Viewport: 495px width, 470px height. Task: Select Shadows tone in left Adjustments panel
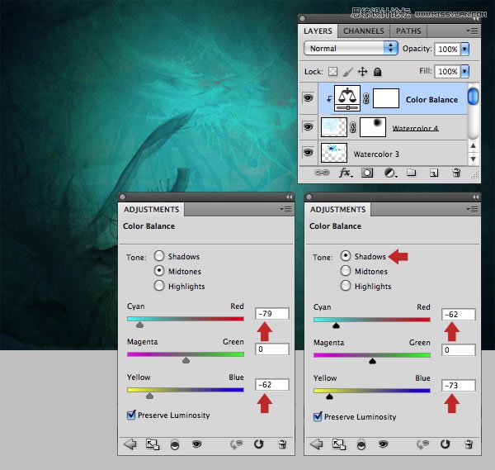pyautogui.click(x=159, y=256)
